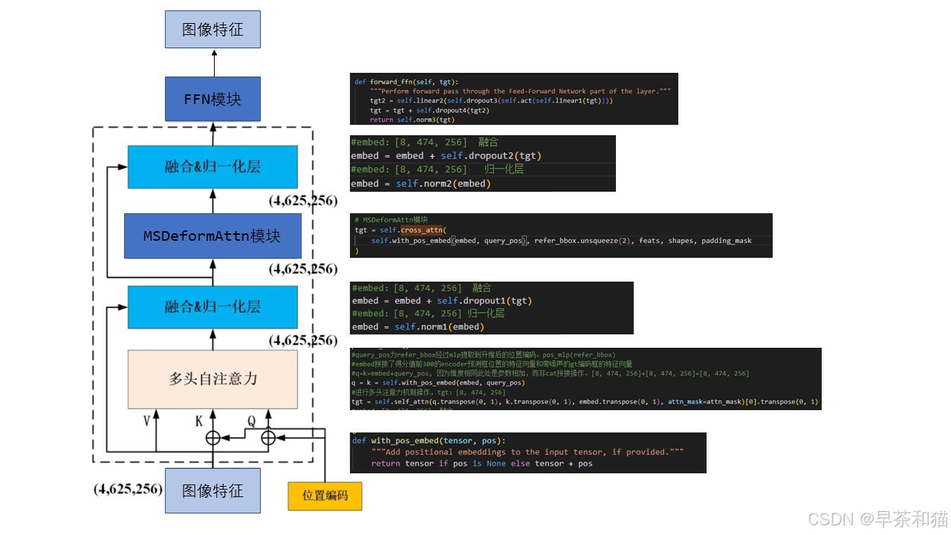This screenshot has width=951, height=535.
Task: Click 'return self.norm3(tgt)' code line
Action: (412, 119)
